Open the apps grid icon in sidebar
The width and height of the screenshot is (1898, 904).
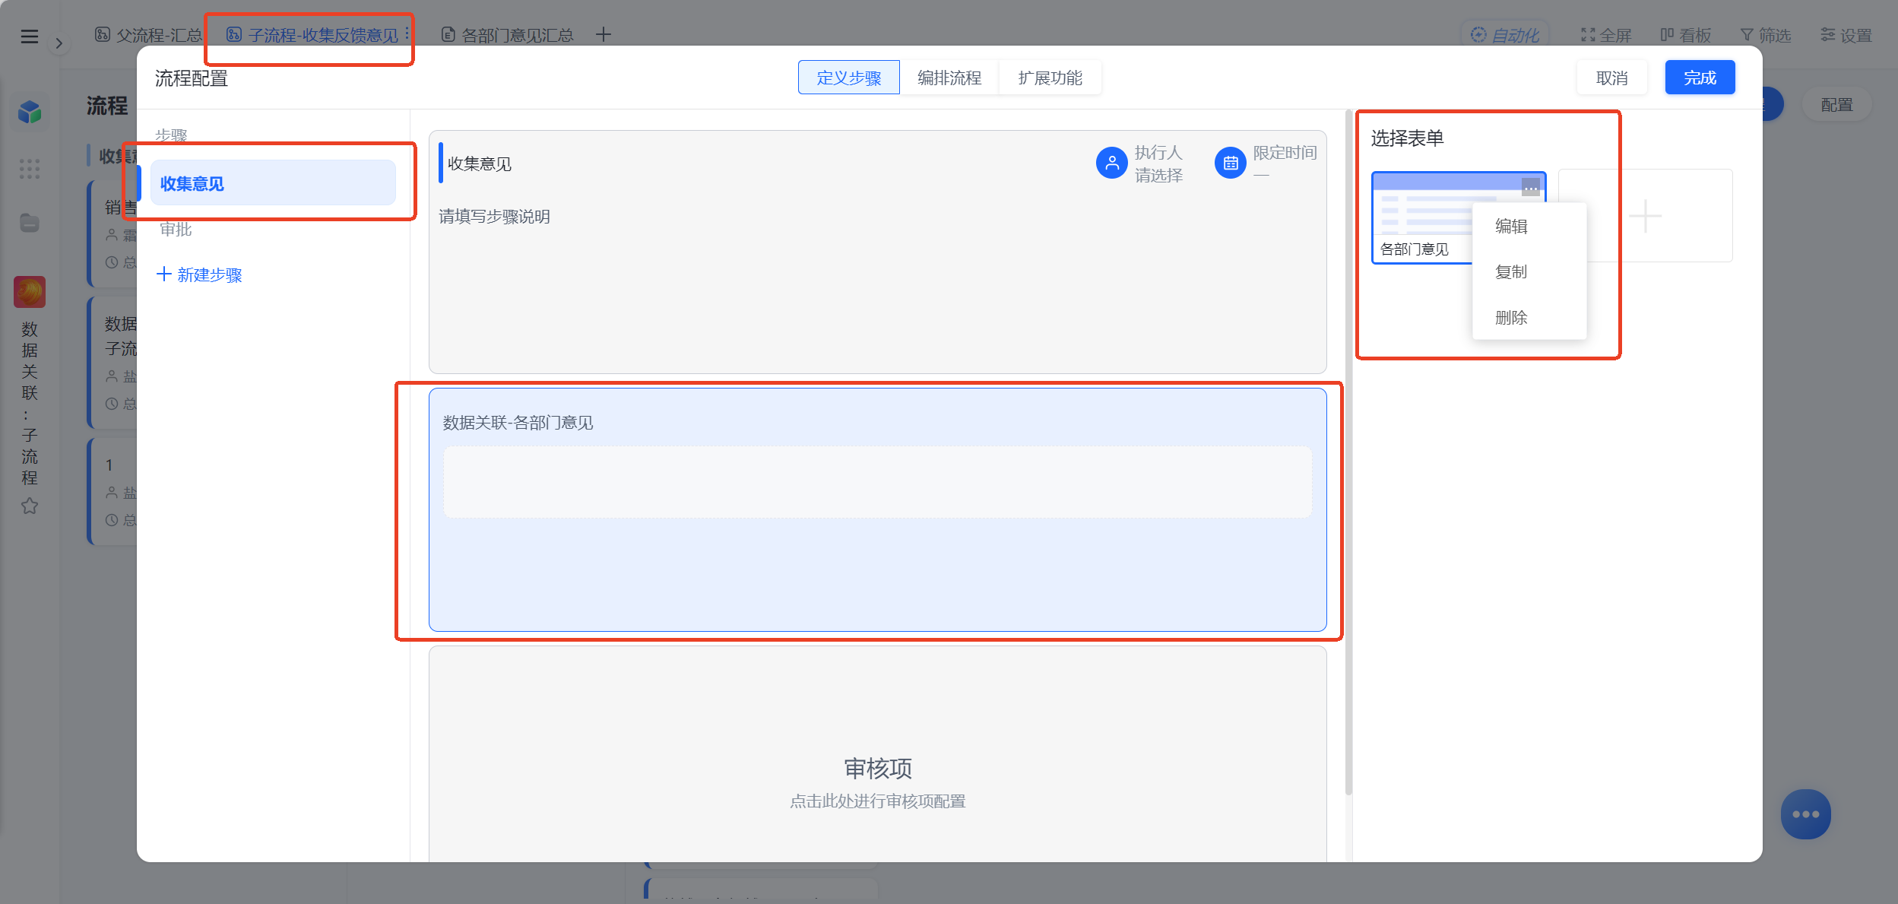point(29,168)
